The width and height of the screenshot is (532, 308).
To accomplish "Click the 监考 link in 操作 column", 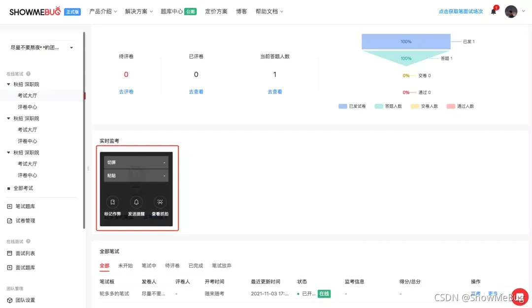I will click(476, 293).
